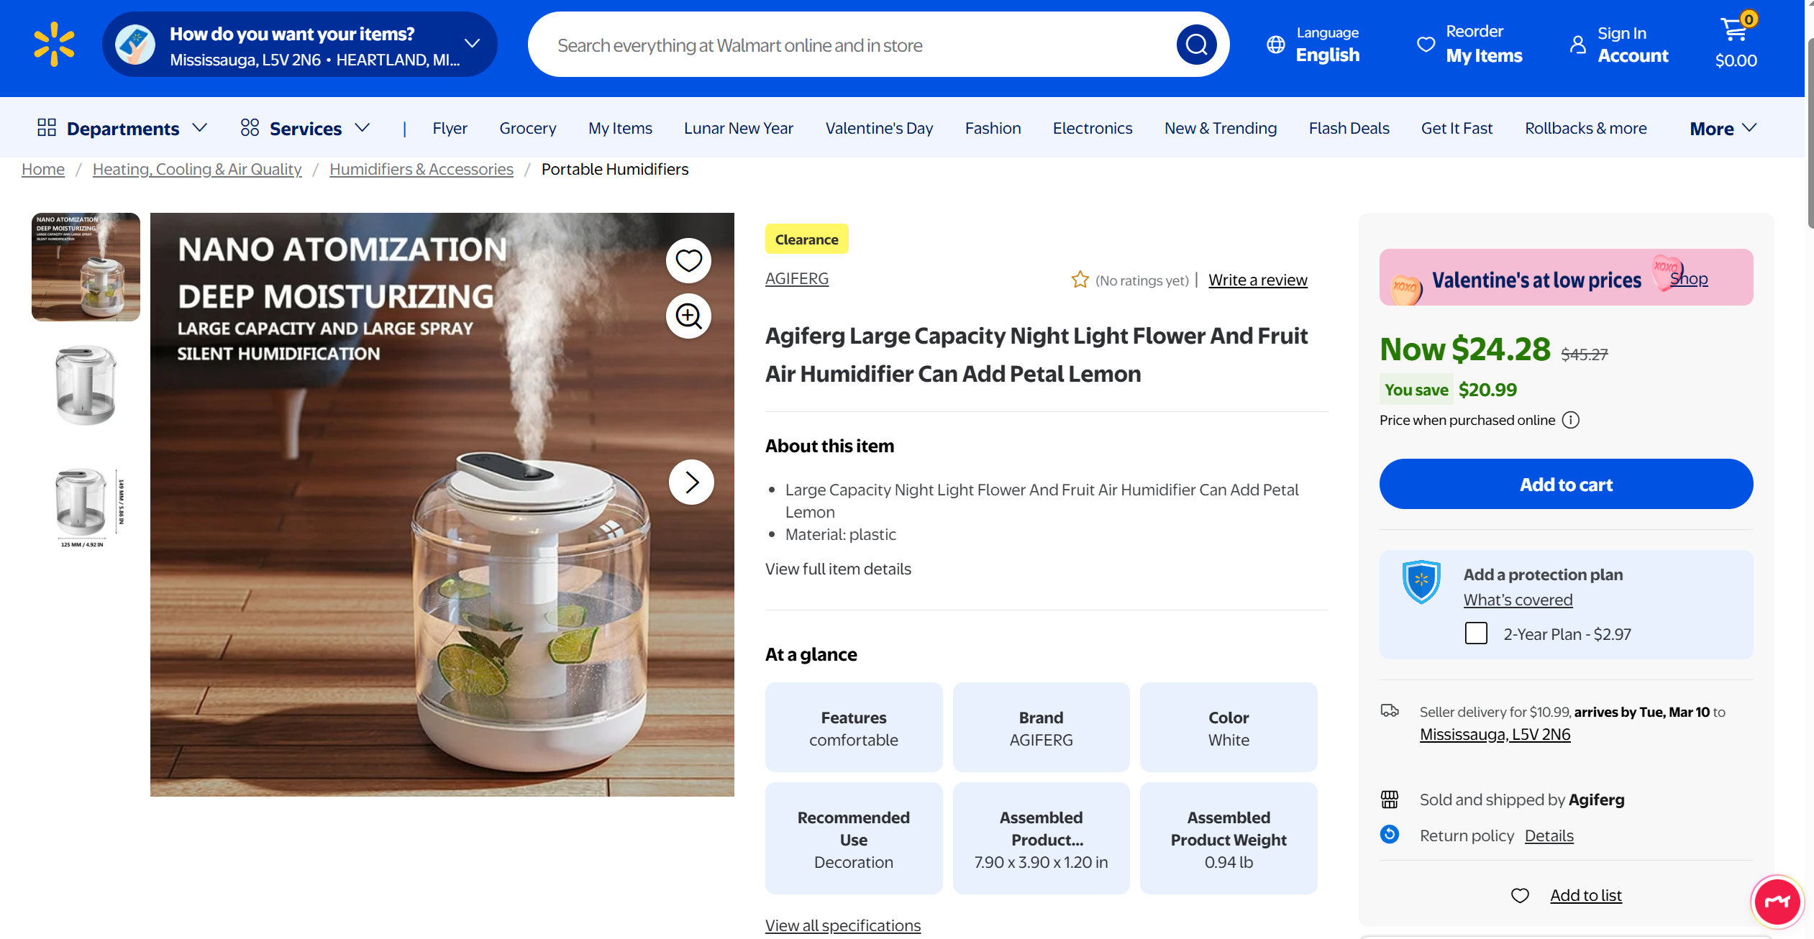Go to Flash Deals tab

[1349, 128]
